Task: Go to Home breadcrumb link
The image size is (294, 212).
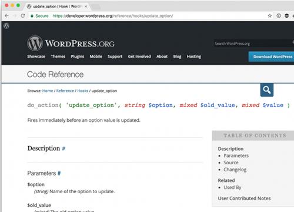Action: point(48,91)
